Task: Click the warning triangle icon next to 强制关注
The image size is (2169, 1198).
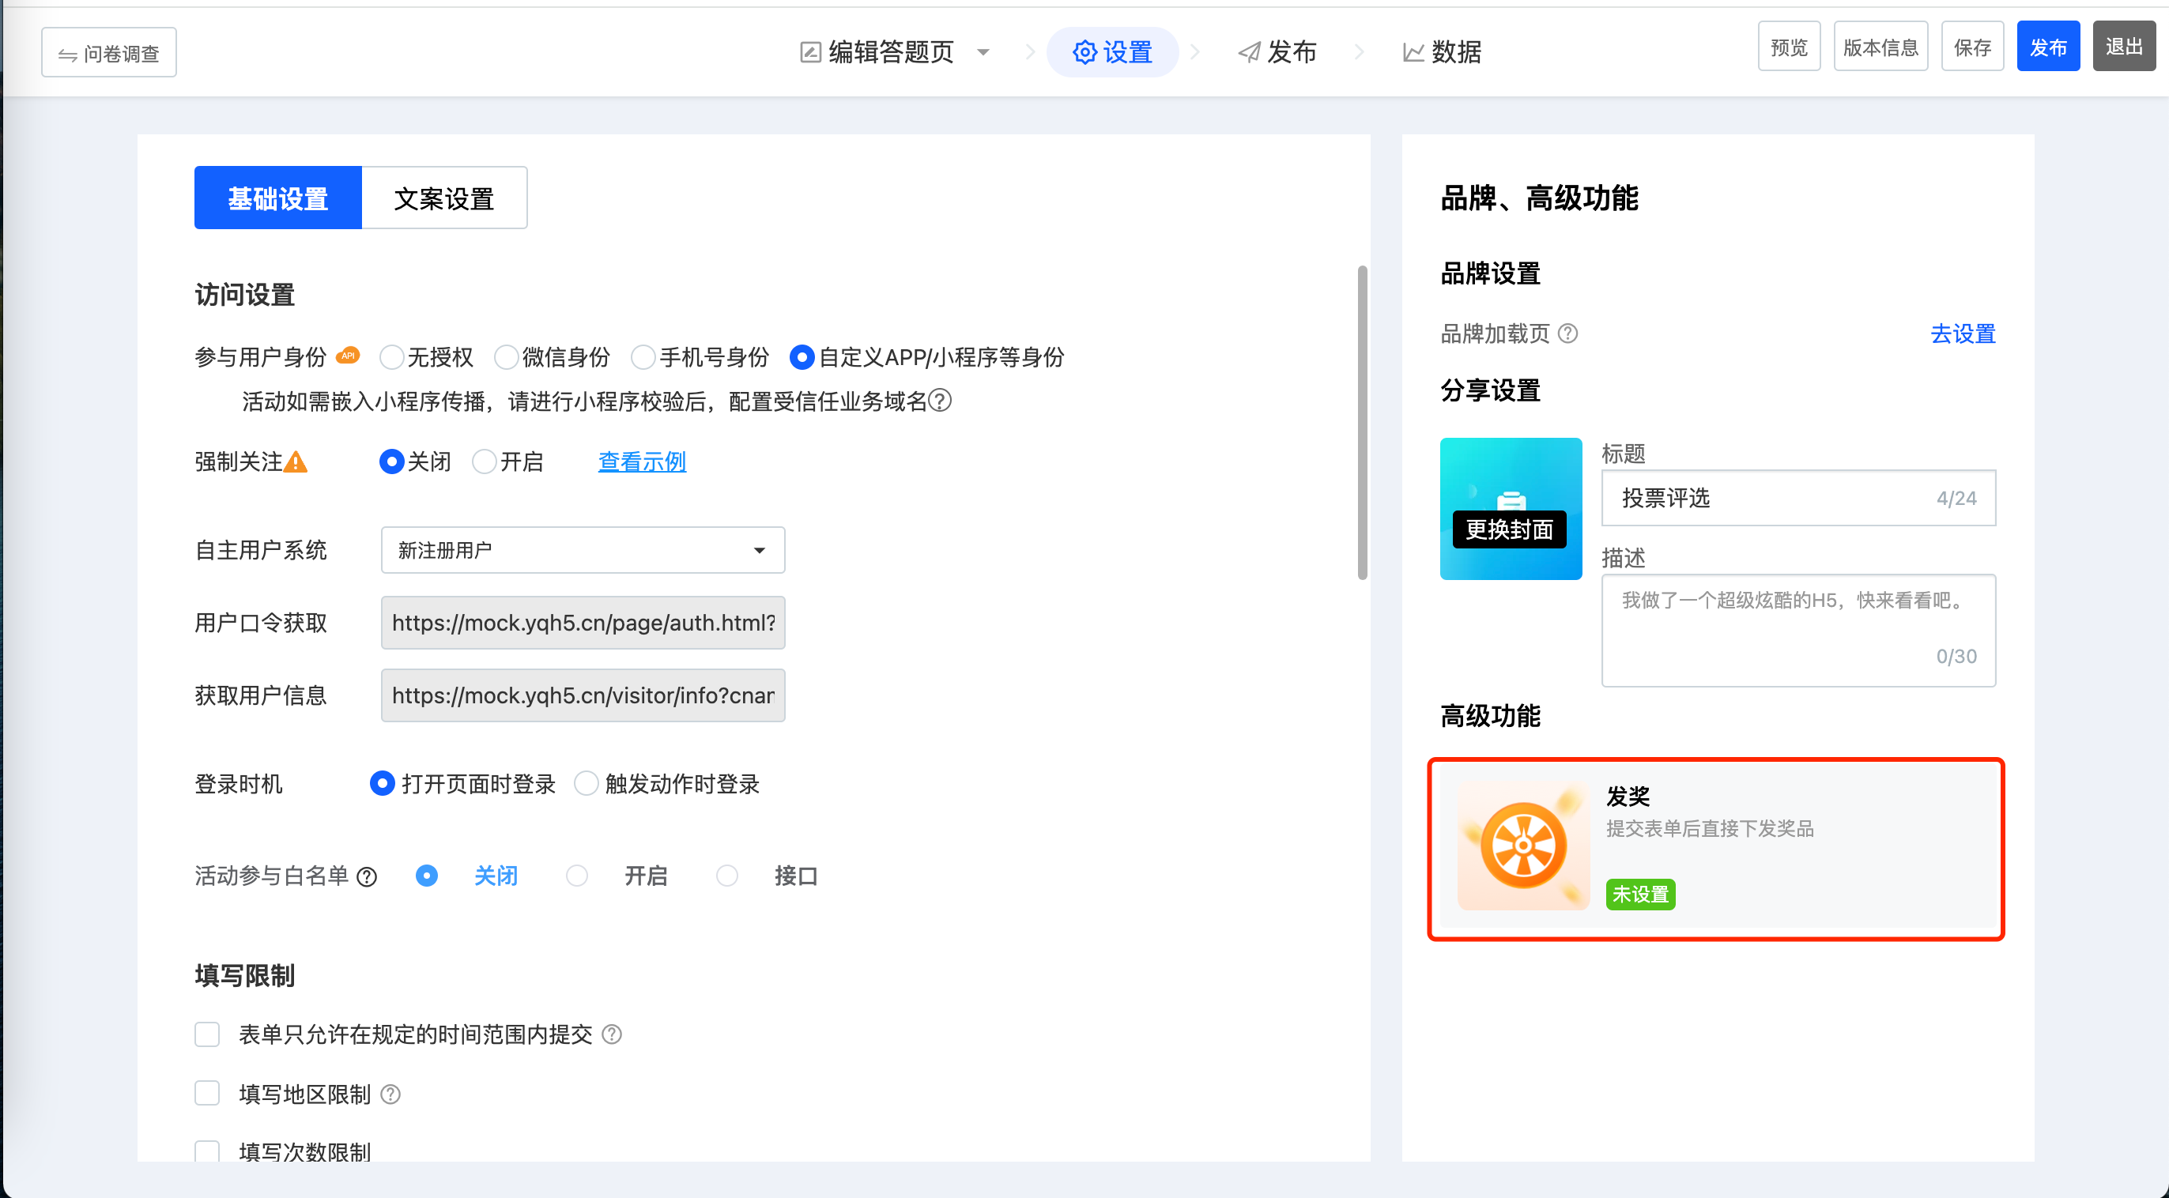Action: pos(296,462)
